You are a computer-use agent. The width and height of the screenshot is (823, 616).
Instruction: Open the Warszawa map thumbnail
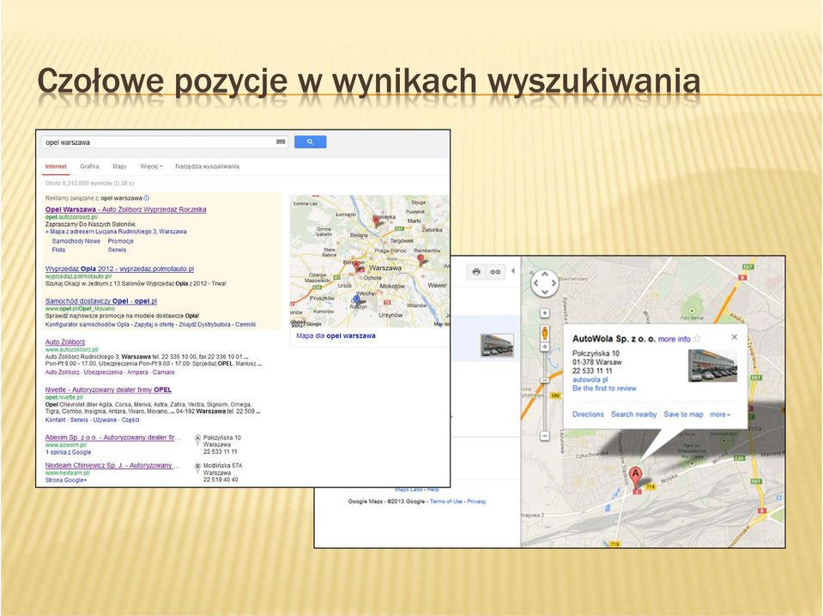370,261
